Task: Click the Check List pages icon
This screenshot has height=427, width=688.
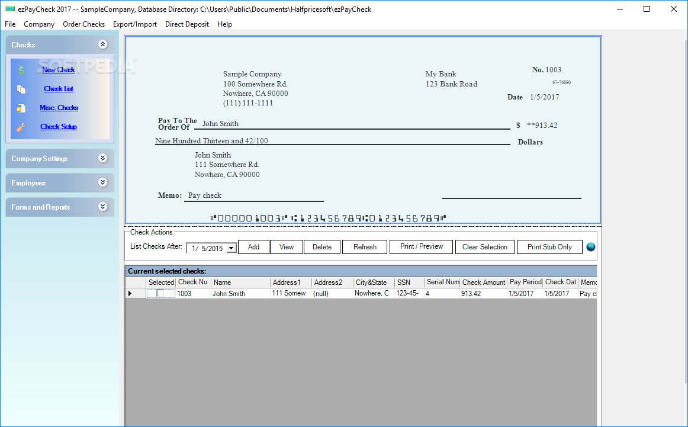Action: point(21,89)
